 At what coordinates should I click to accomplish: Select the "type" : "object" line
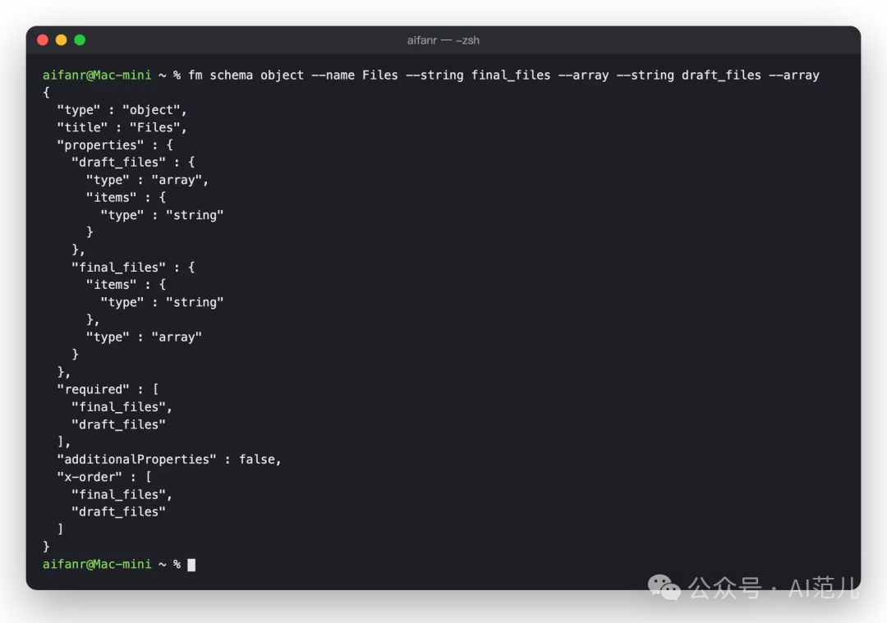(122, 110)
